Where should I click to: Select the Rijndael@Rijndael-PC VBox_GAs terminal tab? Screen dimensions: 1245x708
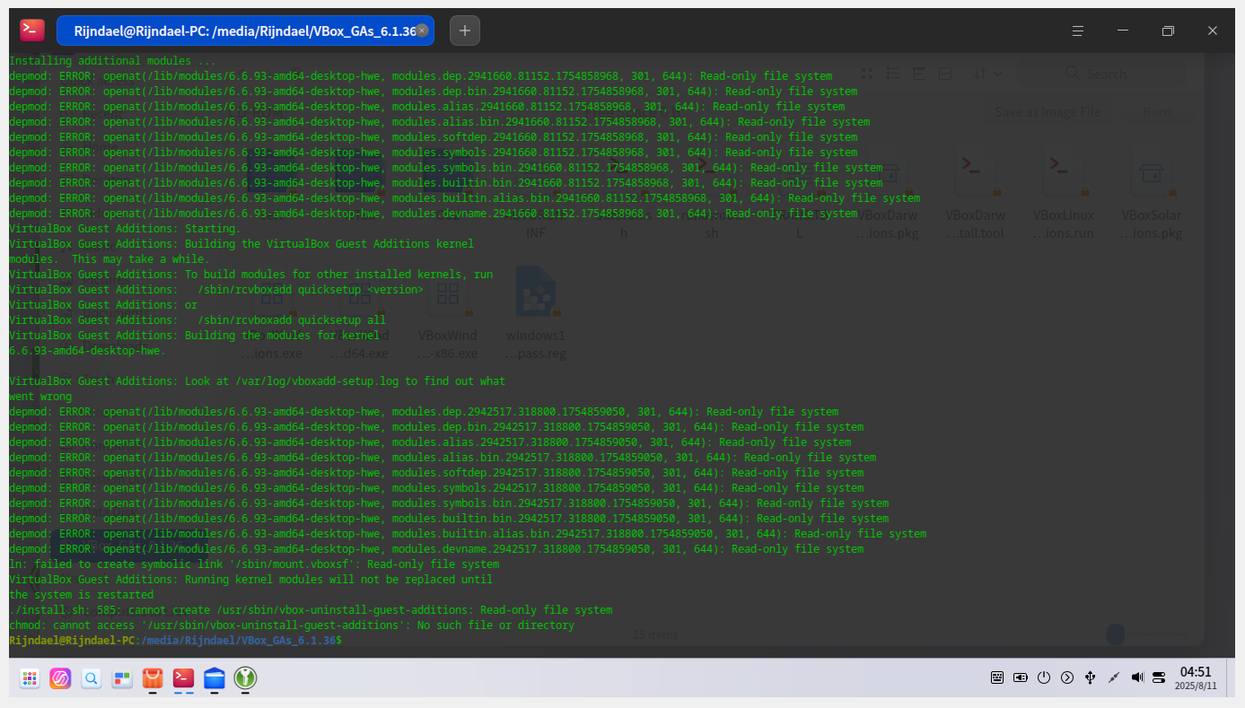245,31
